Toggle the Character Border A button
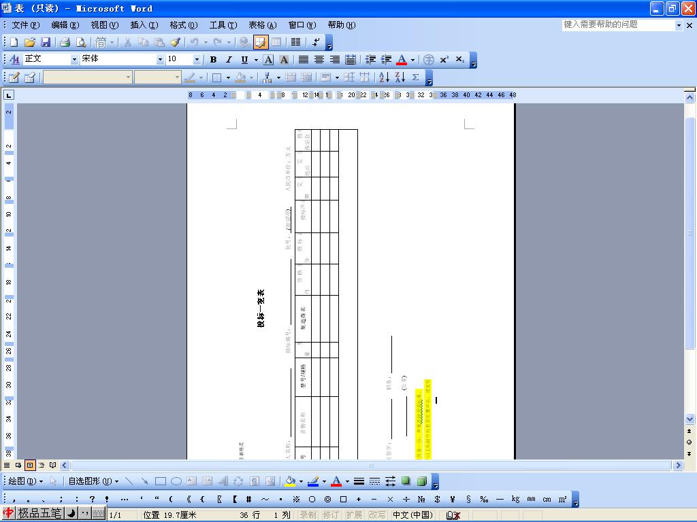The height and width of the screenshot is (522, 697). click(x=268, y=60)
